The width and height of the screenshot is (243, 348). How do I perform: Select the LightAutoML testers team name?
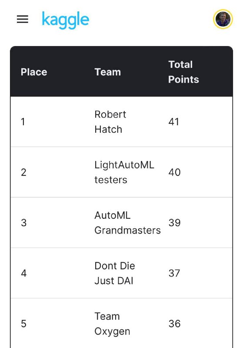point(124,172)
